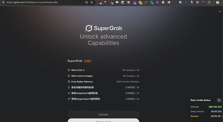223x122 pixels.
Task: Click the grok.com URL in address bar
Action: point(32,2)
